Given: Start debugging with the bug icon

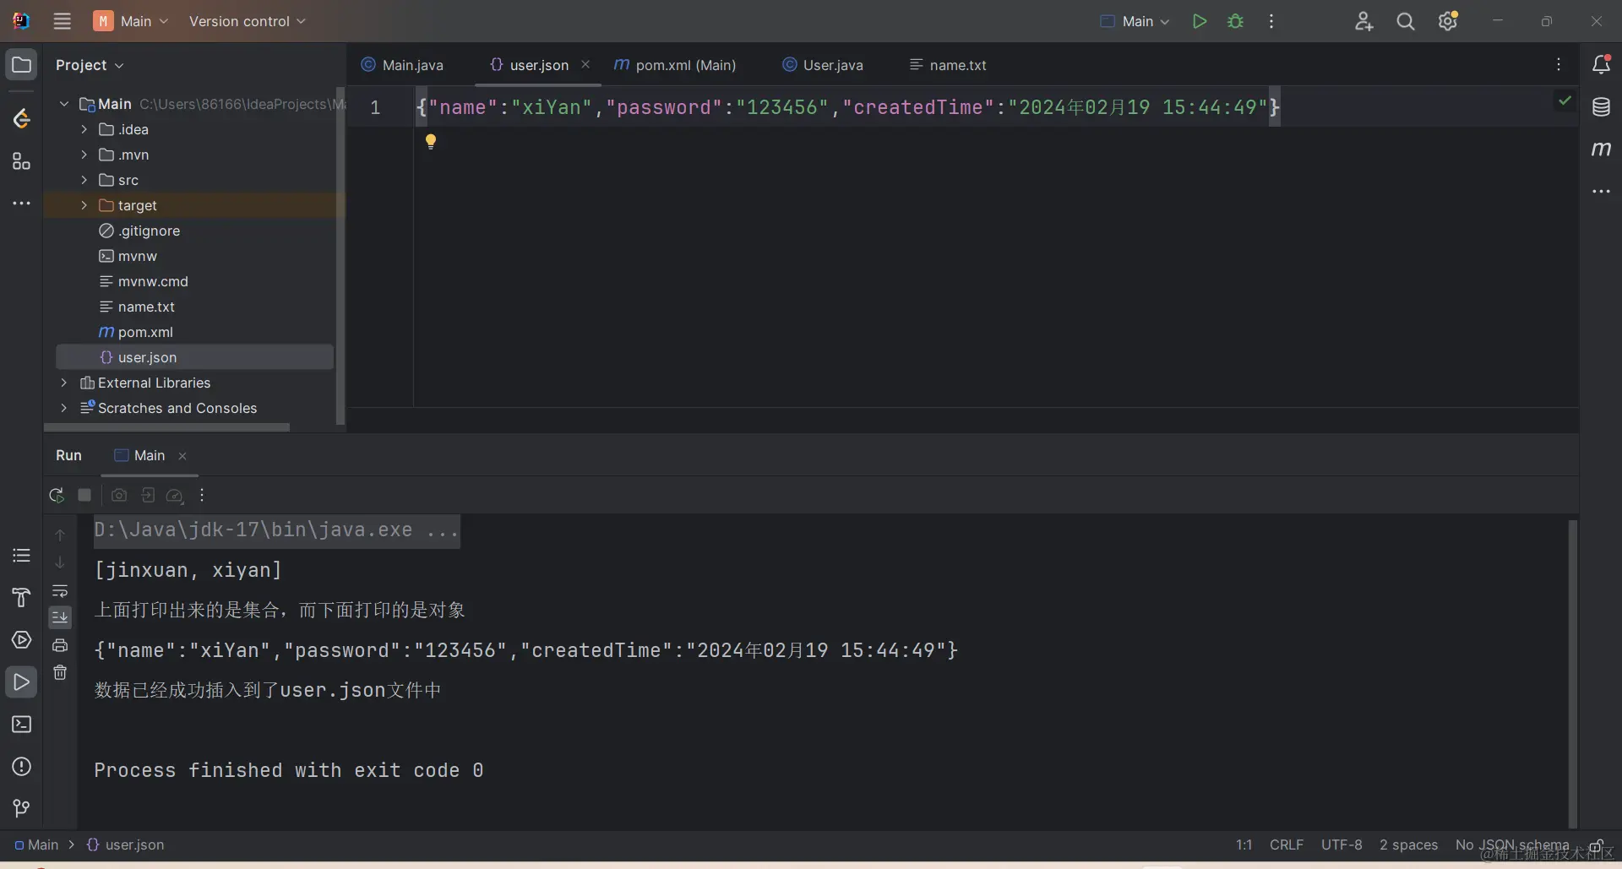Looking at the screenshot, I should (1235, 21).
